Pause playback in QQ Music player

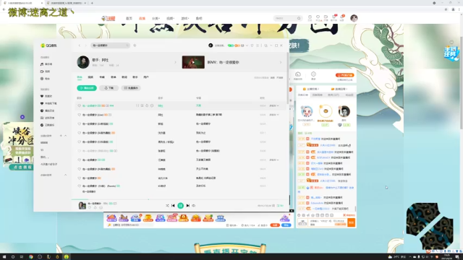click(x=180, y=205)
